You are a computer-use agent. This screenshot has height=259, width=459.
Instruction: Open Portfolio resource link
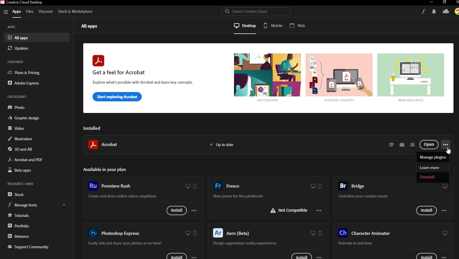(37, 226)
